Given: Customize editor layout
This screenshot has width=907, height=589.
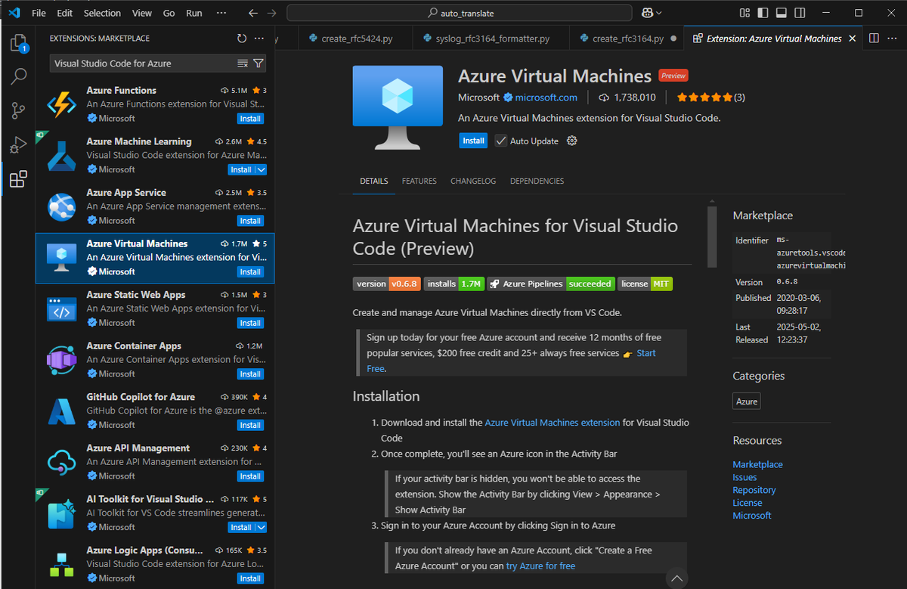Looking at the screenshot, I should (x=744, y=13).
